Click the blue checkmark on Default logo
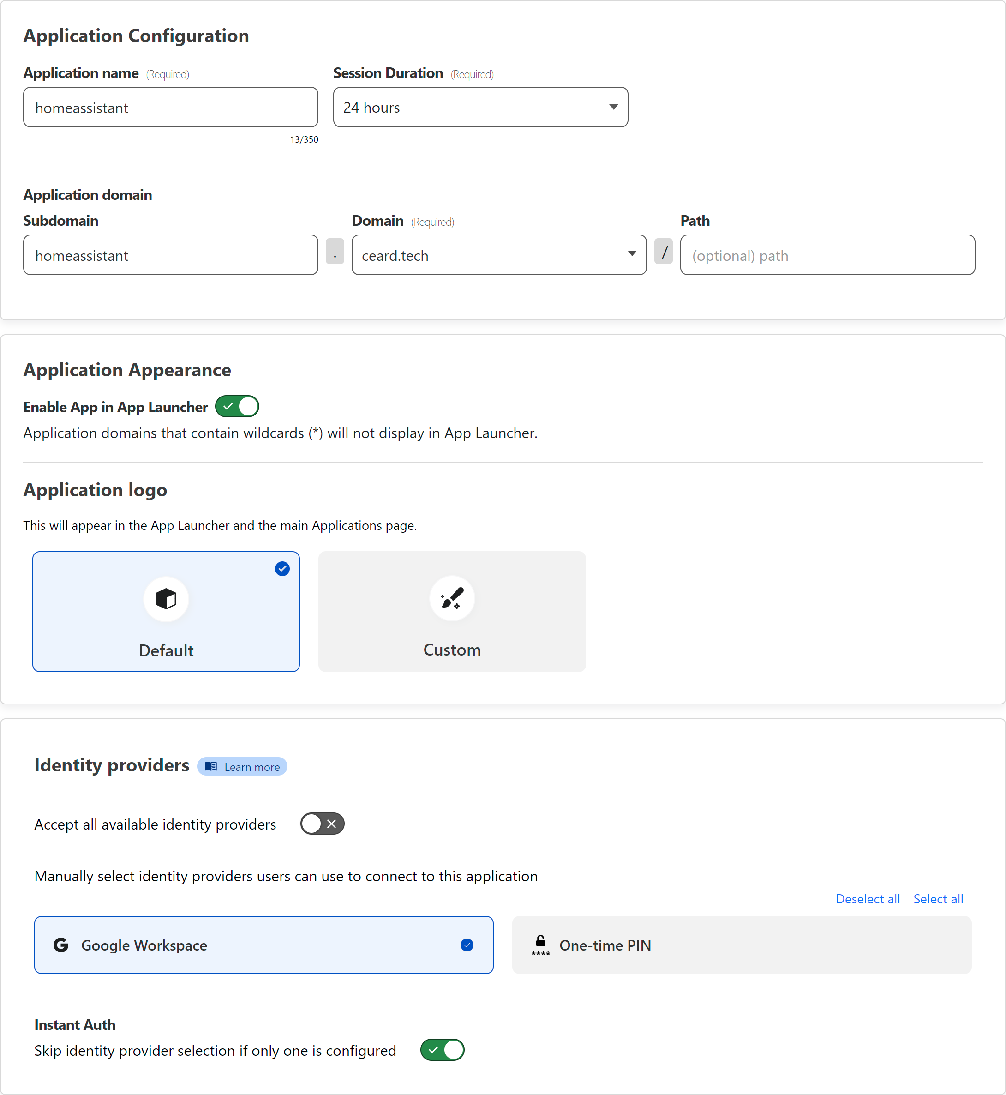 click(x=282, y=568)
